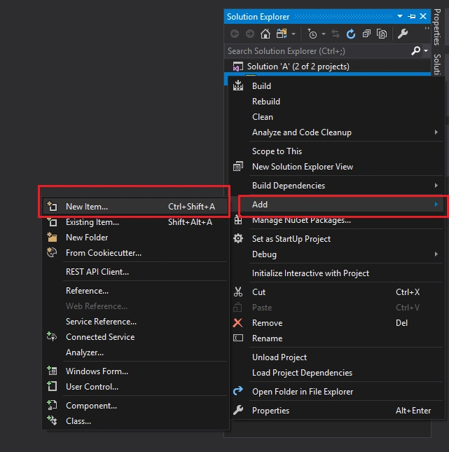Click the Properties wrench icon in toolbar
Image resolution: width=449 pixels, height=452 pixels.
(403, 34)
